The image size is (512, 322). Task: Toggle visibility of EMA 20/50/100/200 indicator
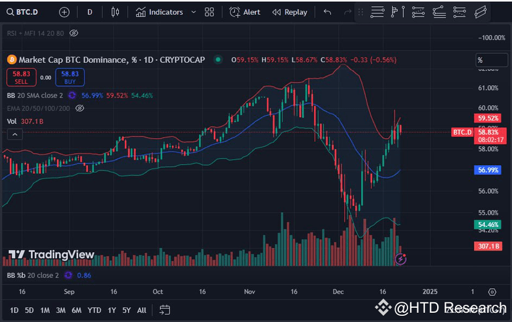pyautogui.click(x=80, y=108)
